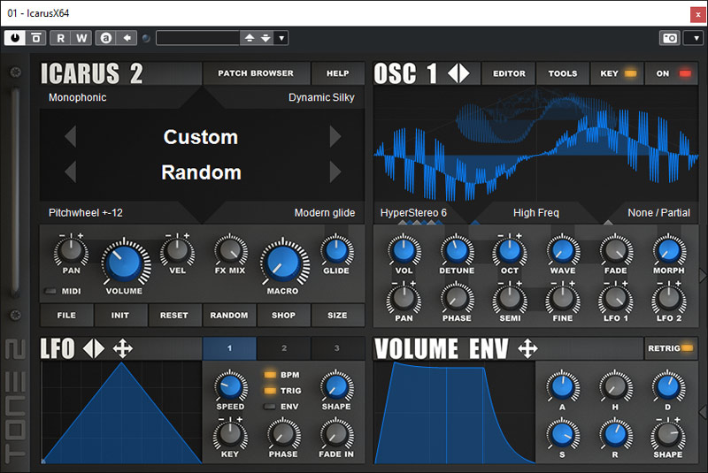This screenshot has height=473, width=708.
Task: Switch to LFO tab 3
Action: click(x=337, y=348)
